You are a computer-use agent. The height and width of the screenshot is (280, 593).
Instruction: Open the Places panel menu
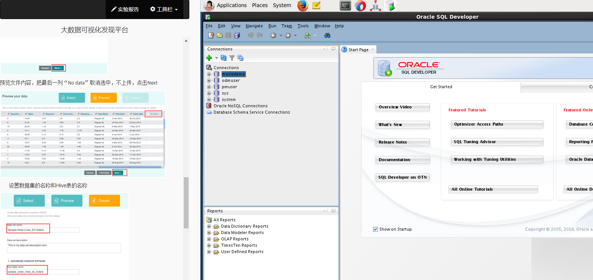click(x=260, y=5)
